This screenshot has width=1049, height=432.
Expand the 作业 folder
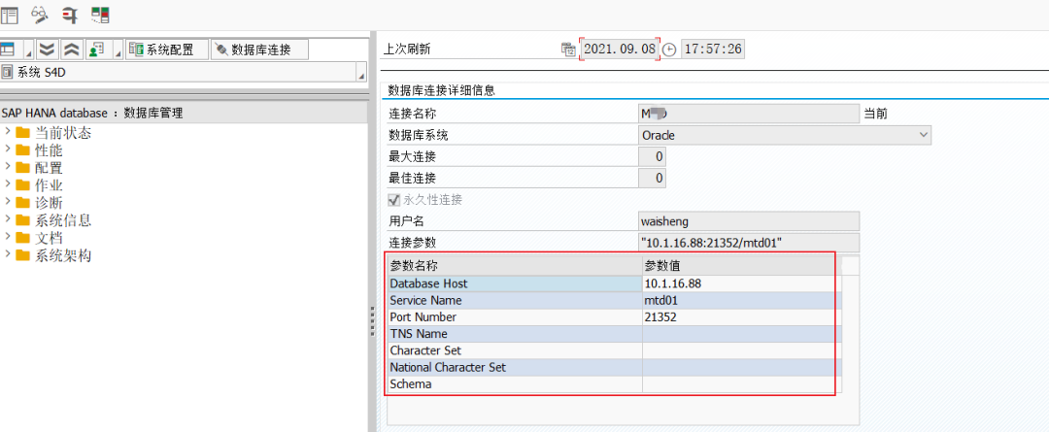point(8,183)
